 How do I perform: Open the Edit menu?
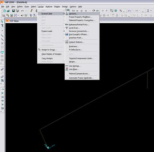[8, 6]
